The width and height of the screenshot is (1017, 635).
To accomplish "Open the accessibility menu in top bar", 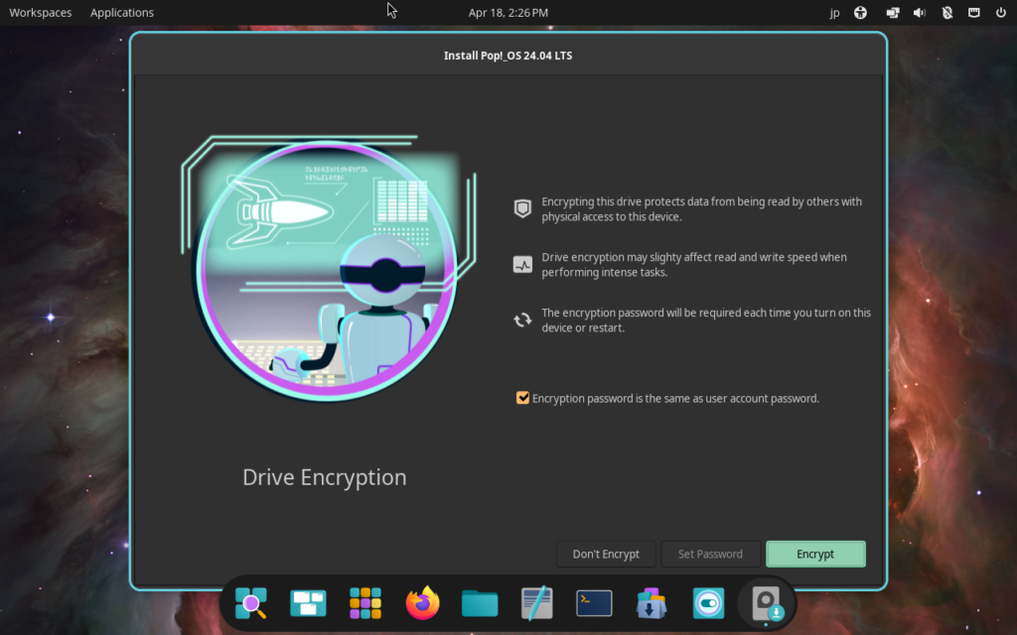I will pos(860,13).
